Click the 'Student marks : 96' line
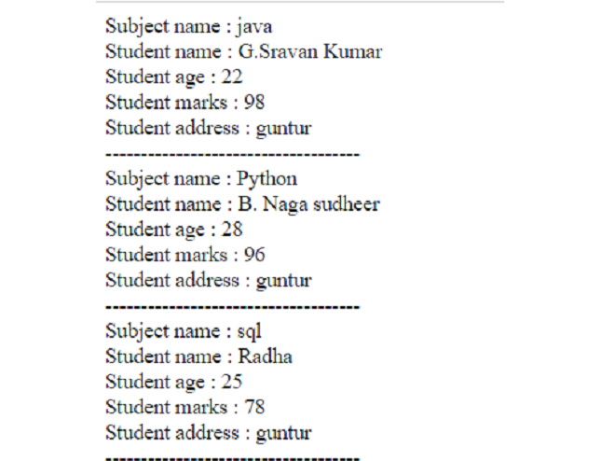The image size is (601, 461). point(184,255)
